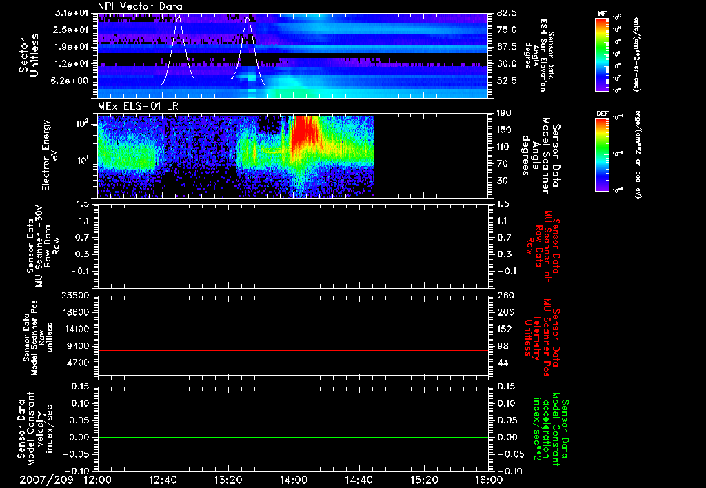Click the 60.0 sun elevation tick
The width and height of the screenshot is (706, 488).
(507, 64)
